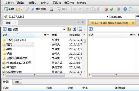
Task: Open 工具(T) menu
Action: (x=57, y=3)
